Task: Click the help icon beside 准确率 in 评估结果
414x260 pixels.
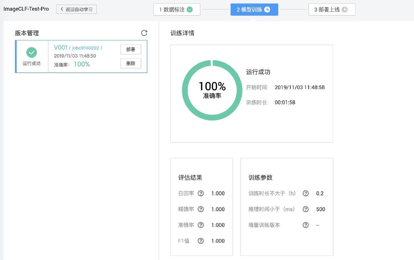Action: (x=201, y=225)
